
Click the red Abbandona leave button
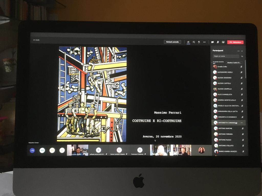[235, 42]
